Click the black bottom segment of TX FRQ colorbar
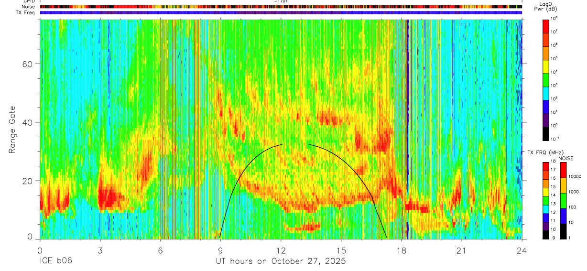 (545, 235)
